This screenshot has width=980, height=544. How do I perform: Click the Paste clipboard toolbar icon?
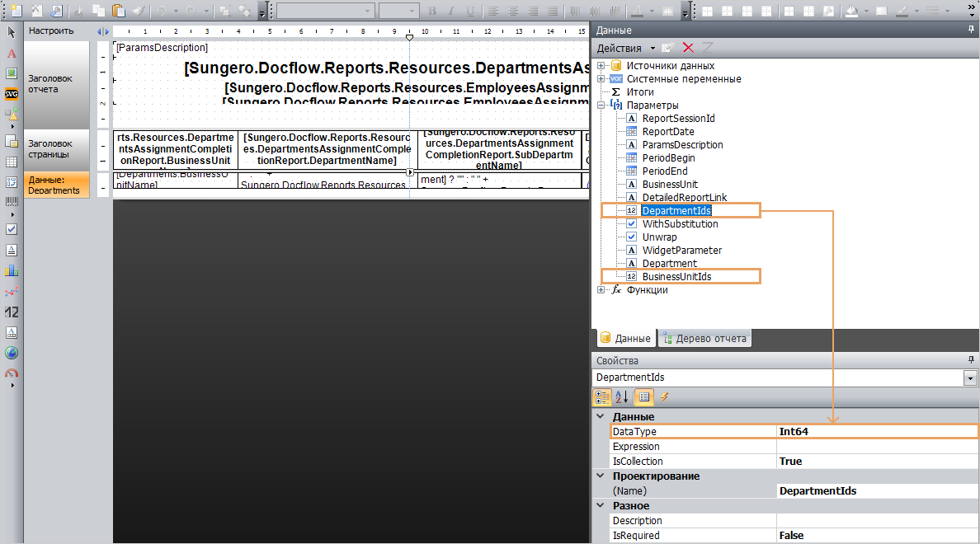click(118, 12)
